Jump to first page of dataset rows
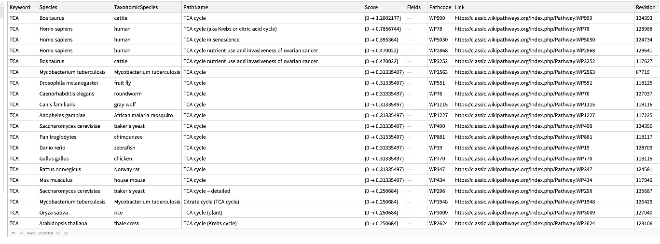Image resolution: width=660 pixels, height=244 pixels. tap(14, 233)
